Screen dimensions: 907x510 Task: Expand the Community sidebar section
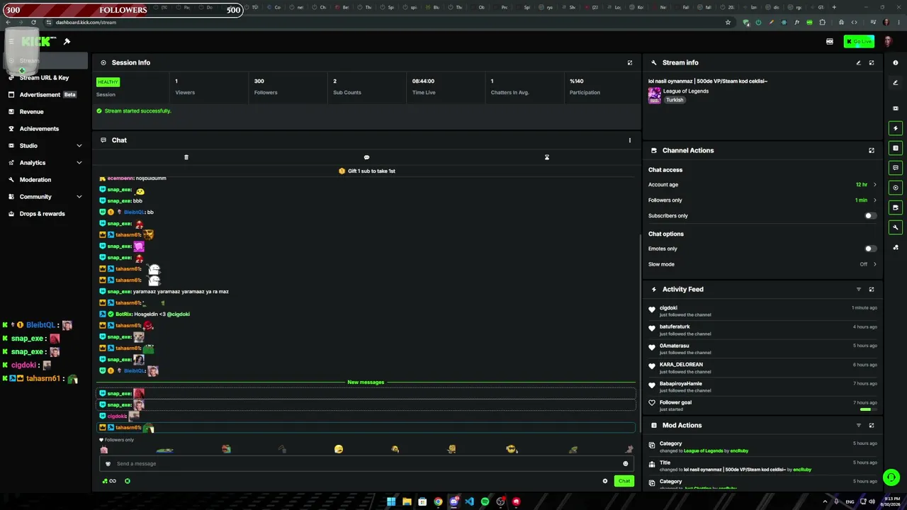coord(45,197)
